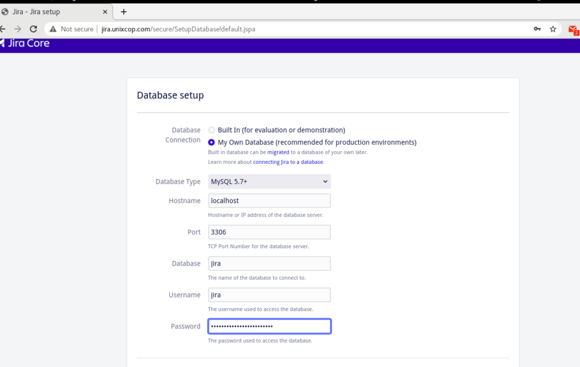Reload the Jira setup page
This screenshot has width=580, height=367.
pos(33,29)
